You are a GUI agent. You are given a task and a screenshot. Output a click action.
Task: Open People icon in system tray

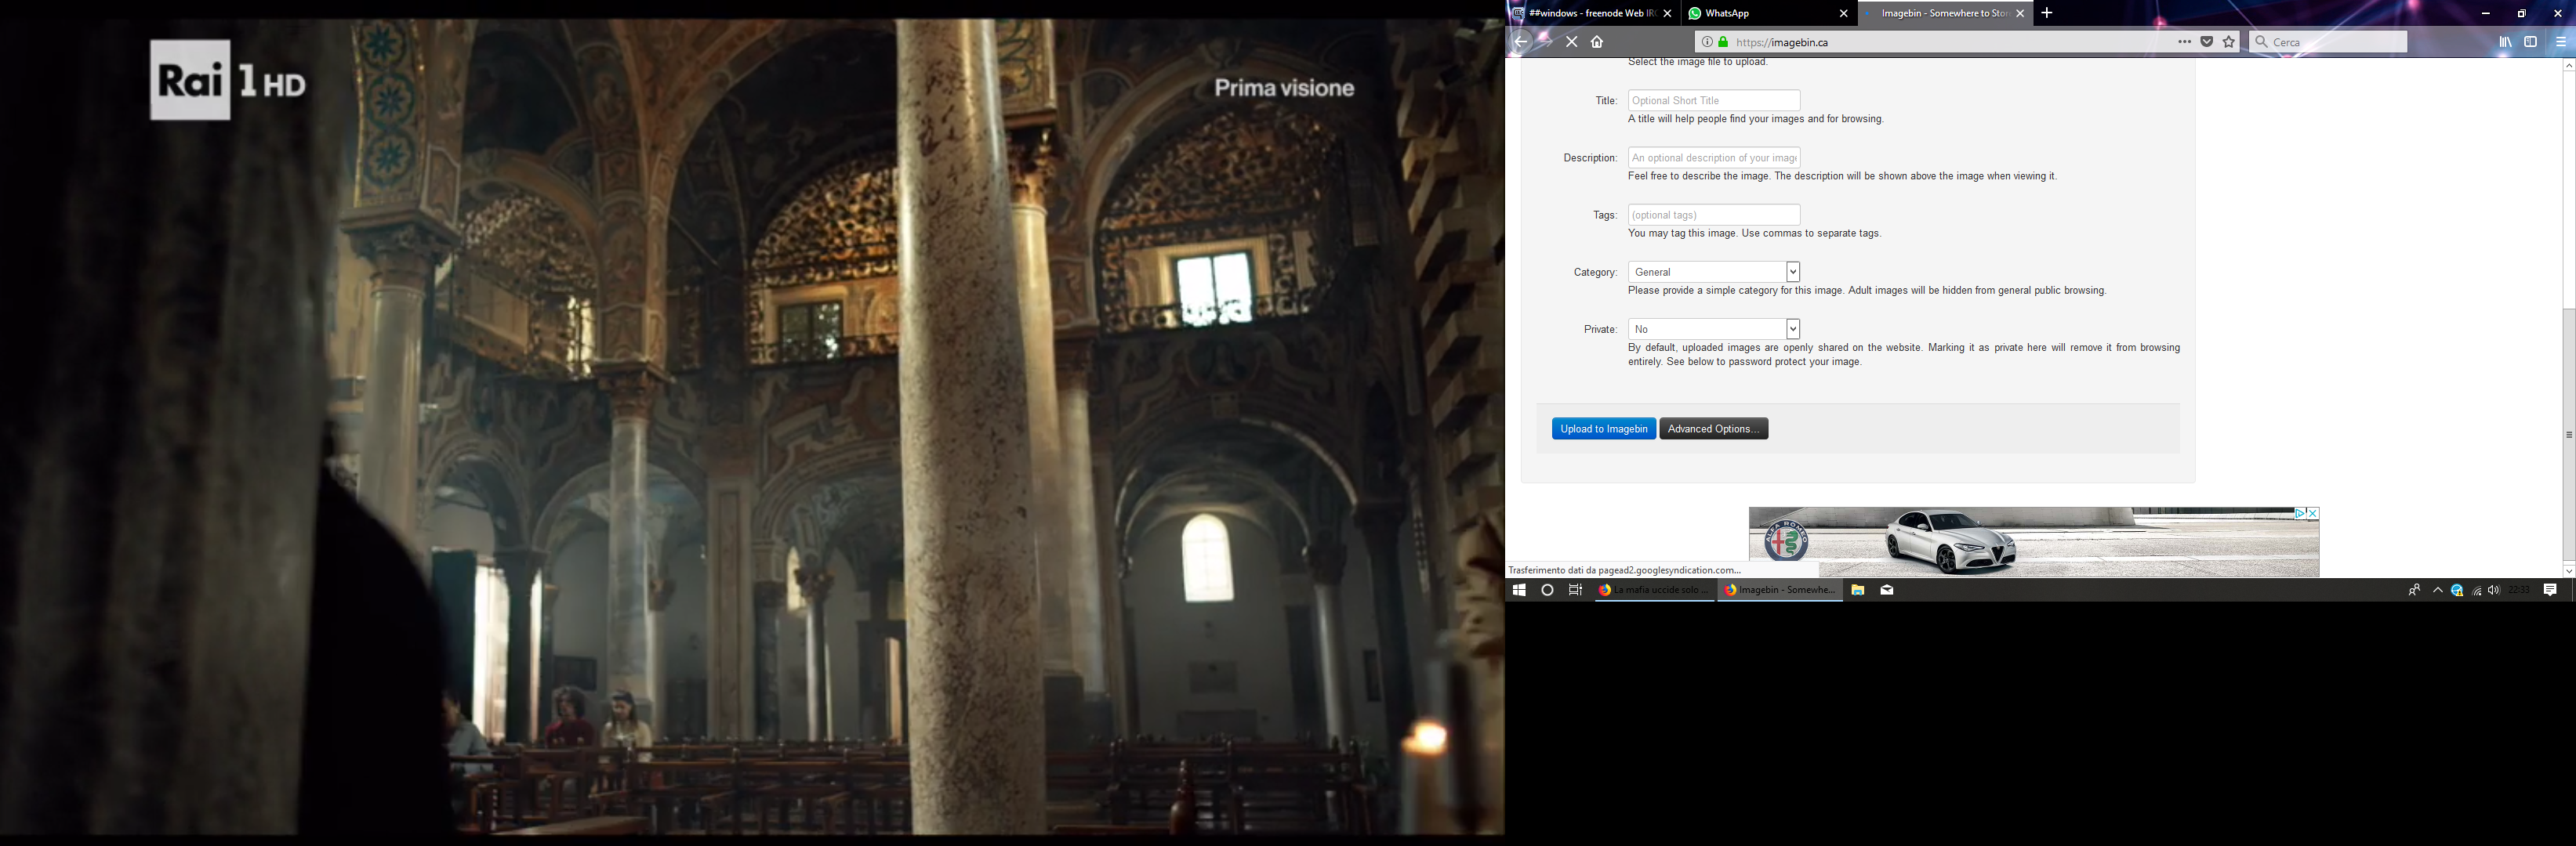(x=2414, y=591)
